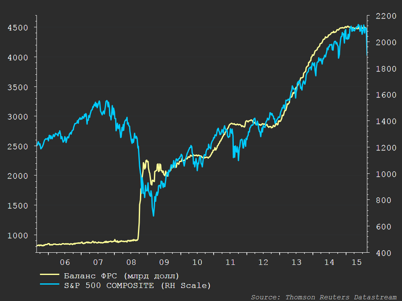
Task: Click the 2200 value on right axis
Action: [381, 16]
